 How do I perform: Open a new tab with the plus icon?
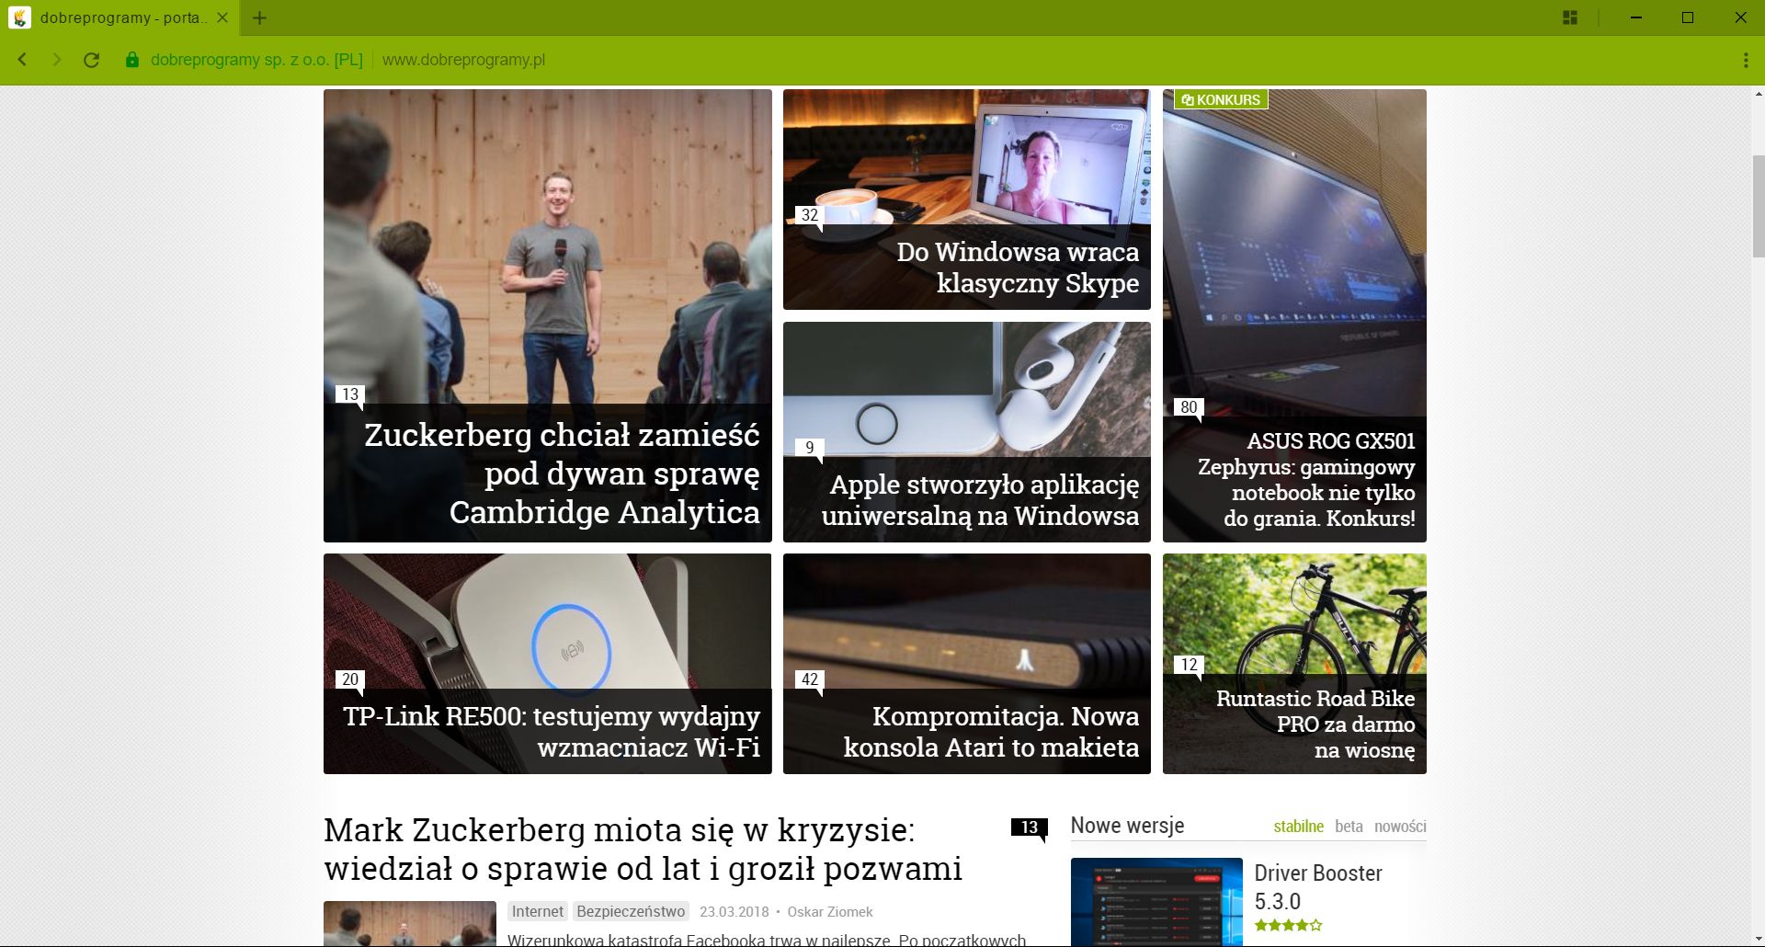coord(260,17)
